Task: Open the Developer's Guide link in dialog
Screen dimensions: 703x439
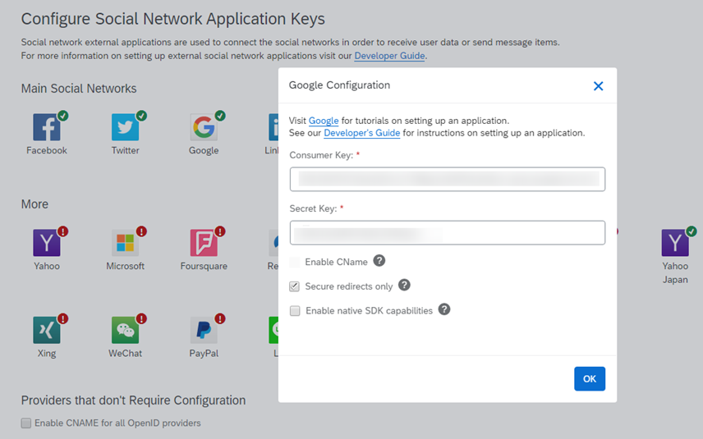Action: pos(362,133)
